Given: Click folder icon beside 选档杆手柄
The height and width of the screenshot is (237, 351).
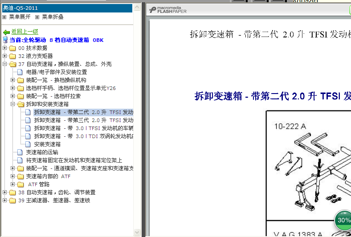Looking at the screenshot, I should click(20, 88).
